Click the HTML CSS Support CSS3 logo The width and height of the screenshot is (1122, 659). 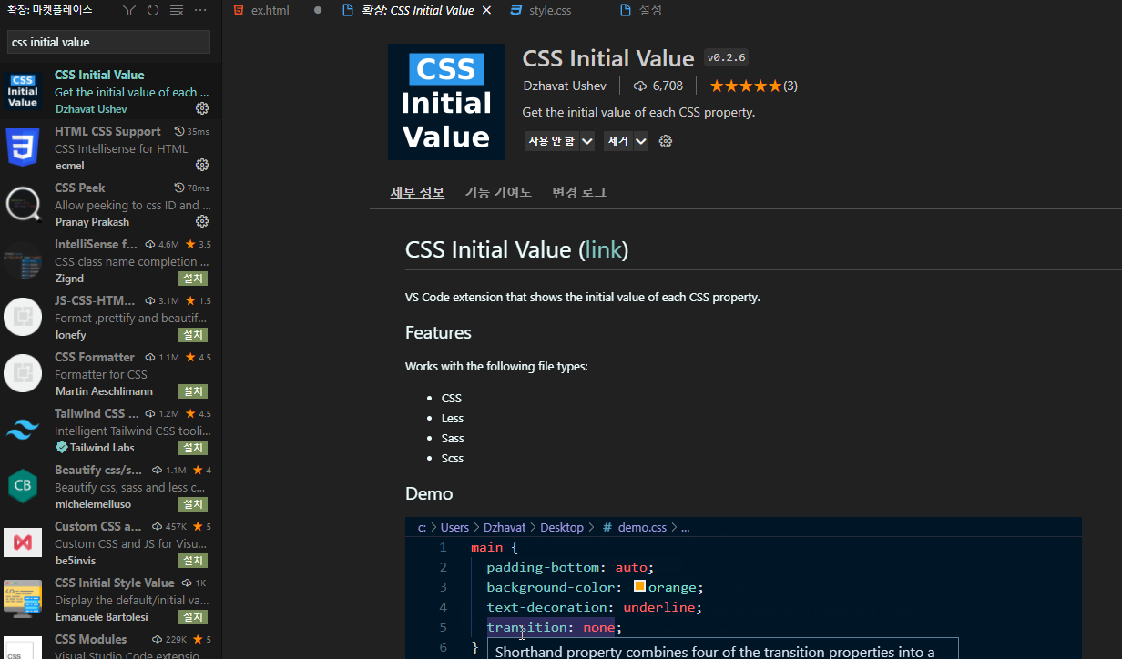[x=23, y=147]
